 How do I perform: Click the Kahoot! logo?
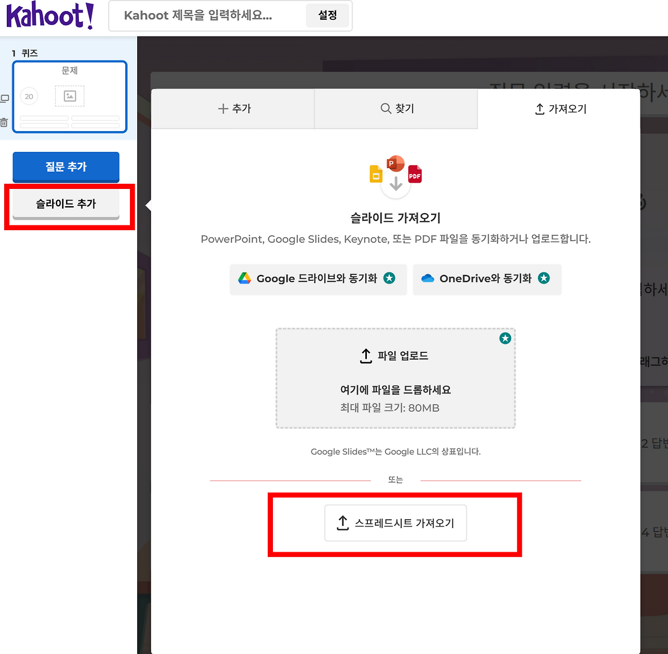pos(50,15)
